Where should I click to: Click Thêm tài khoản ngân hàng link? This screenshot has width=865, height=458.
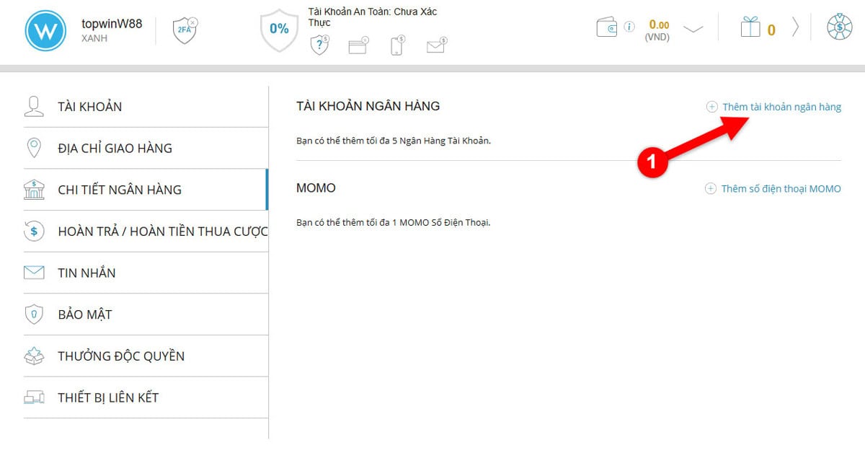(x=781, y=107)
